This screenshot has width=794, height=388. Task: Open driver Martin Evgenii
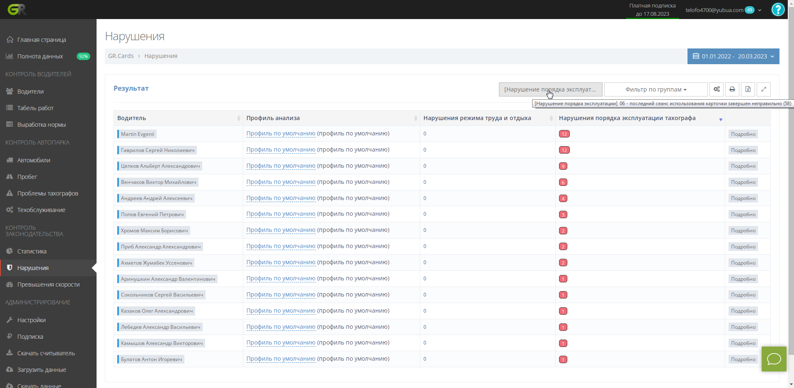pos(137,134)
